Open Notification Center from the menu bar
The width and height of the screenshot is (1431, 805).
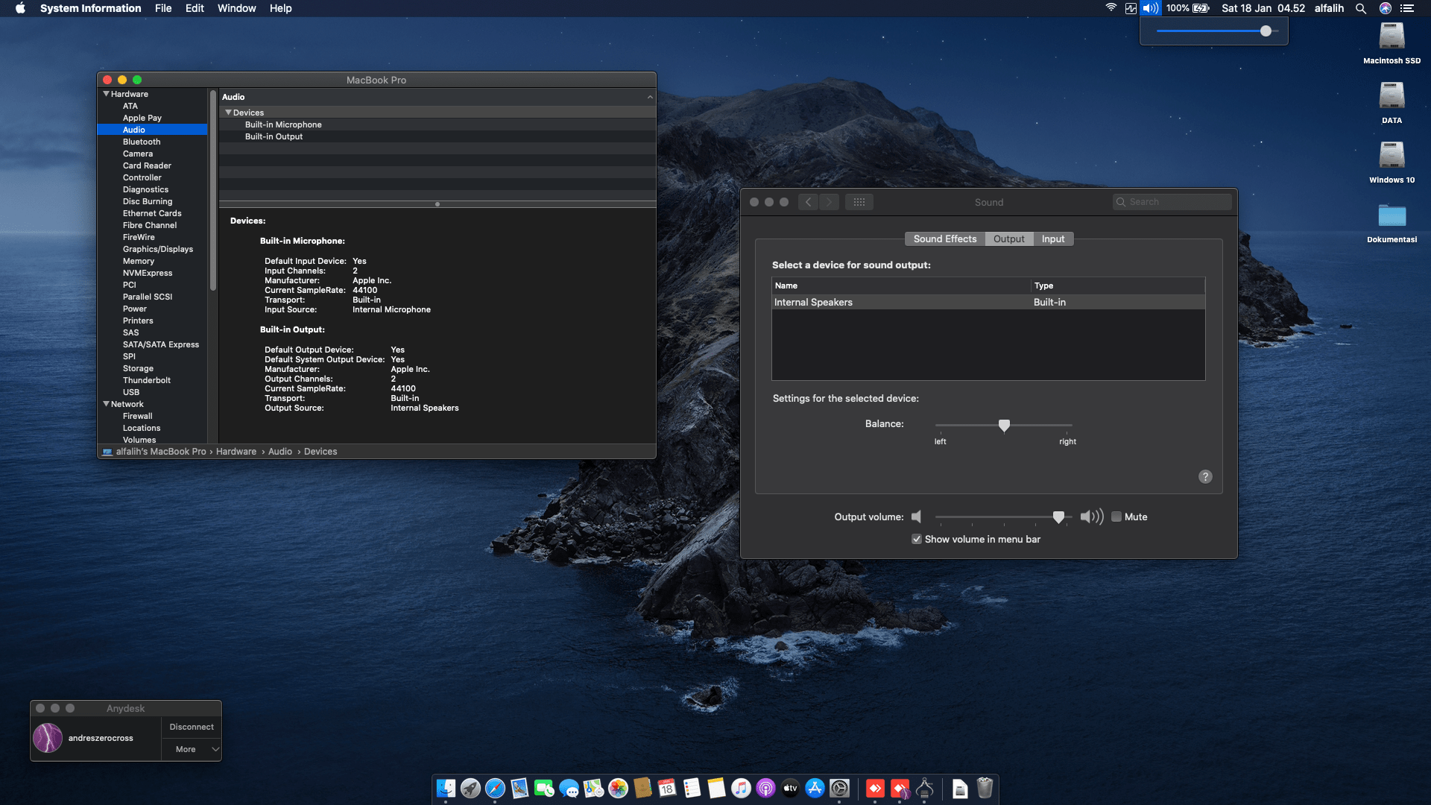click(1407, 8)
